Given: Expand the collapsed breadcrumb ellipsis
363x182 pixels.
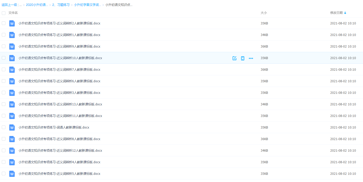Looking at the screenshot, I should point(20,5).
